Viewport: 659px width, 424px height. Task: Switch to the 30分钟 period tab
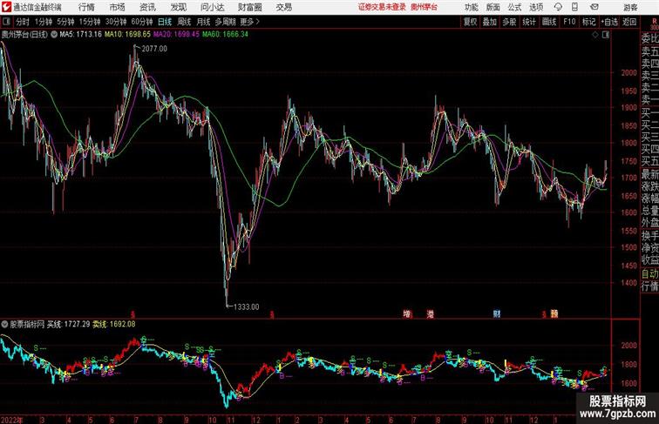point(116,22)
